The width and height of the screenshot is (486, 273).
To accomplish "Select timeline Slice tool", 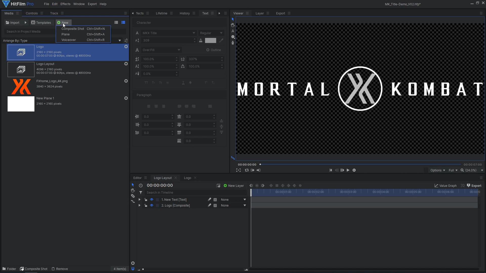I will (x=133, y=196).
